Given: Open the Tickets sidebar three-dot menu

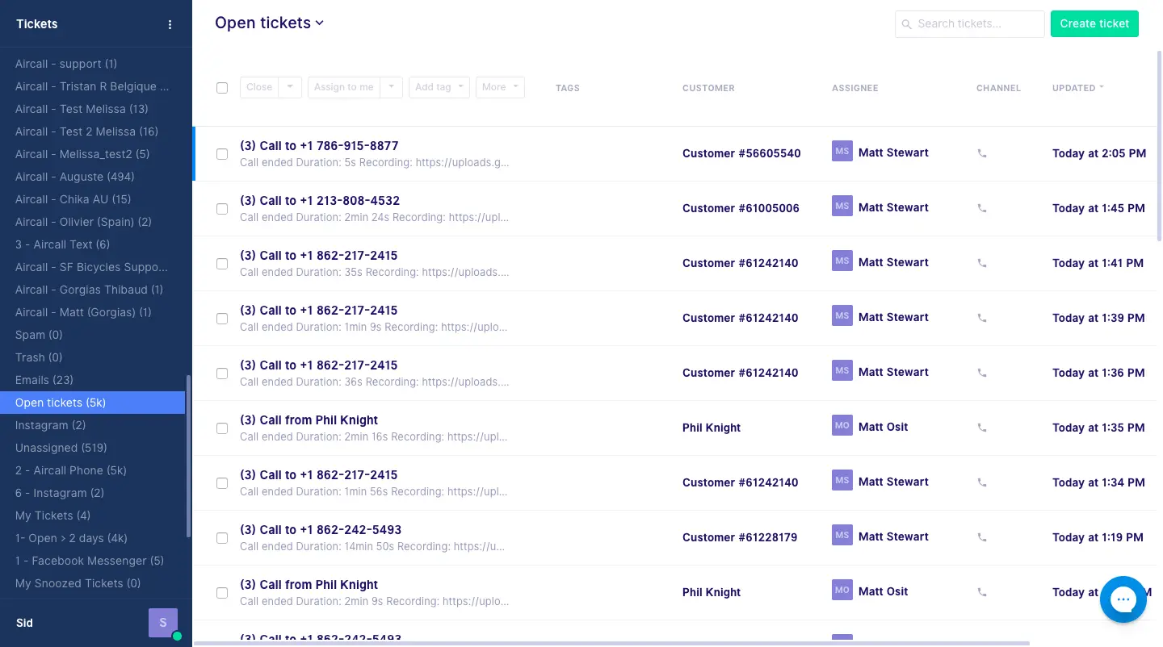Looking at the screenshot, I should click(x=170, y=24).
